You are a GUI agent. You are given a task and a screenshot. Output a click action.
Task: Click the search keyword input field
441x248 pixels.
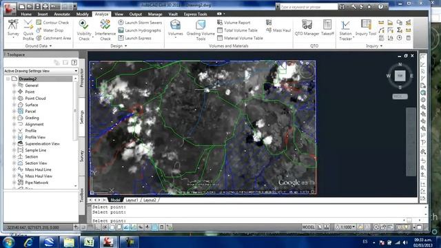pyautogui.click(x=309, y=7)
